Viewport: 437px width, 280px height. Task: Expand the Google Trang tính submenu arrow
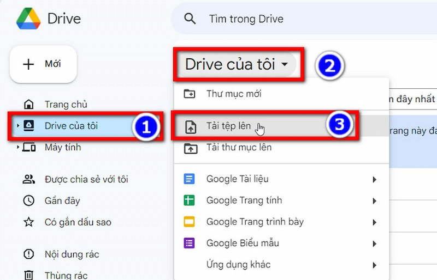[x=375, y=201]
